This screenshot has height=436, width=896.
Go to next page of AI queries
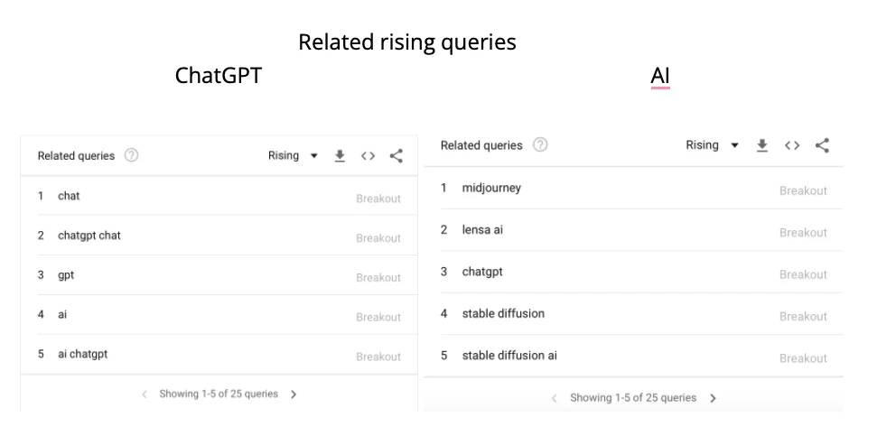coord(714,398)
